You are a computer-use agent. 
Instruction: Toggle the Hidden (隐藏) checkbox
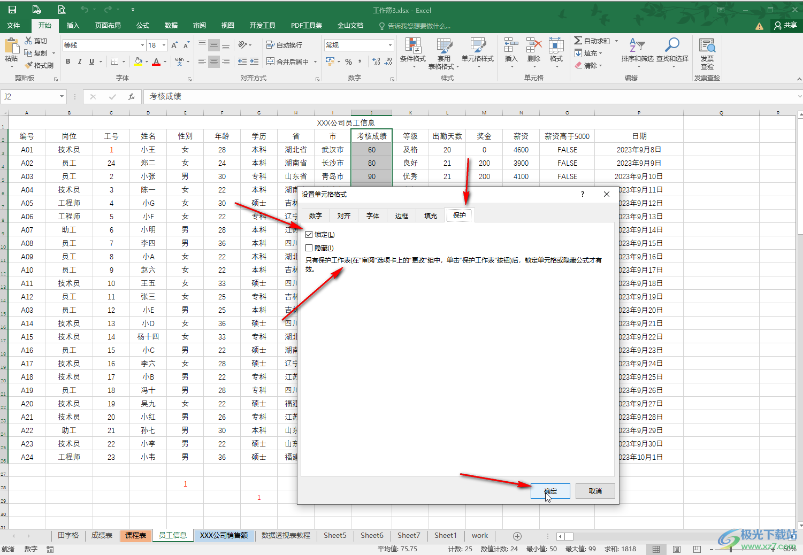(x=309, y=248)
